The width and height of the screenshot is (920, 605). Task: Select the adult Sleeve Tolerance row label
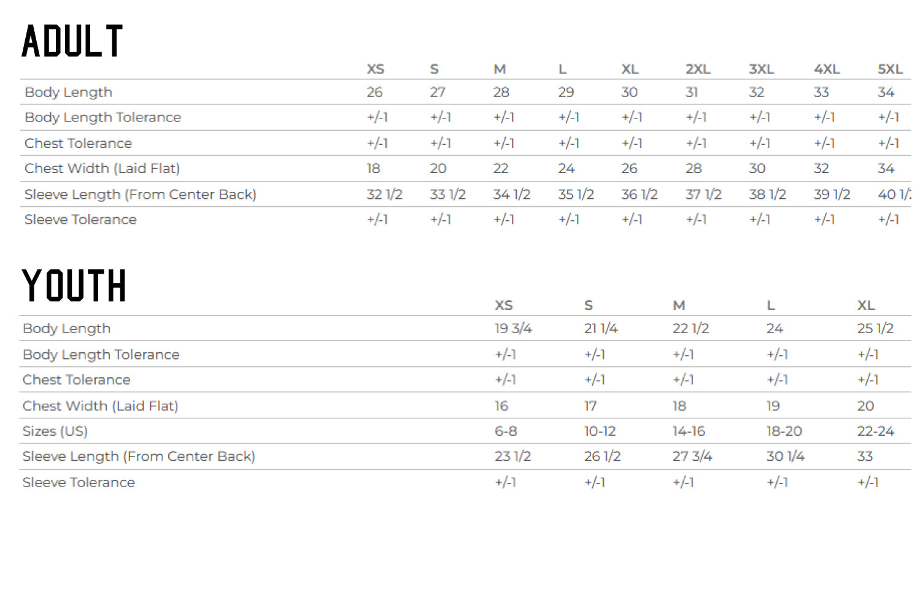(80, 220)
